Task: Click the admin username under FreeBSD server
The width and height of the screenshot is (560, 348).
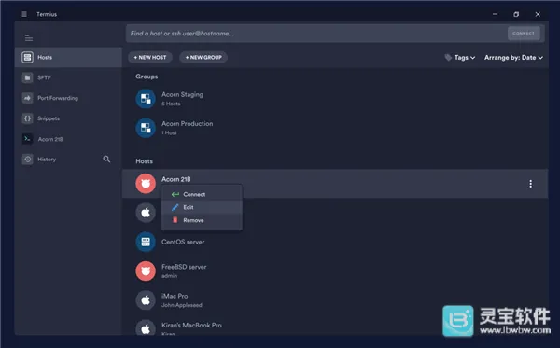Action: [169, 276]
